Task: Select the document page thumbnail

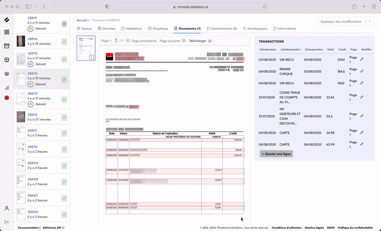Action: (86, 48)
